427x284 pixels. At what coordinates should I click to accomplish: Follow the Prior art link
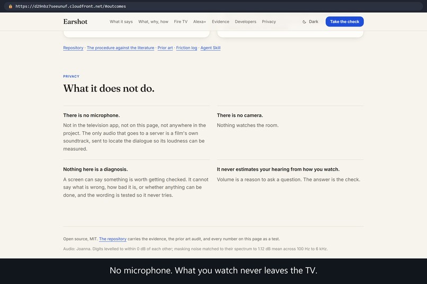[x=165, y=48]
